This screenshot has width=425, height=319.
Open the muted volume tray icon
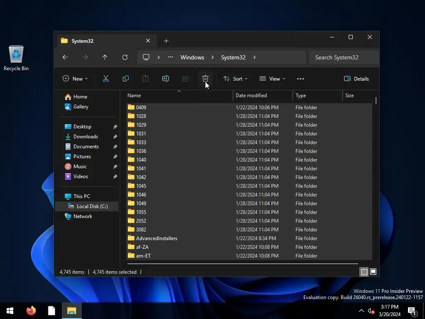(371, 311)
